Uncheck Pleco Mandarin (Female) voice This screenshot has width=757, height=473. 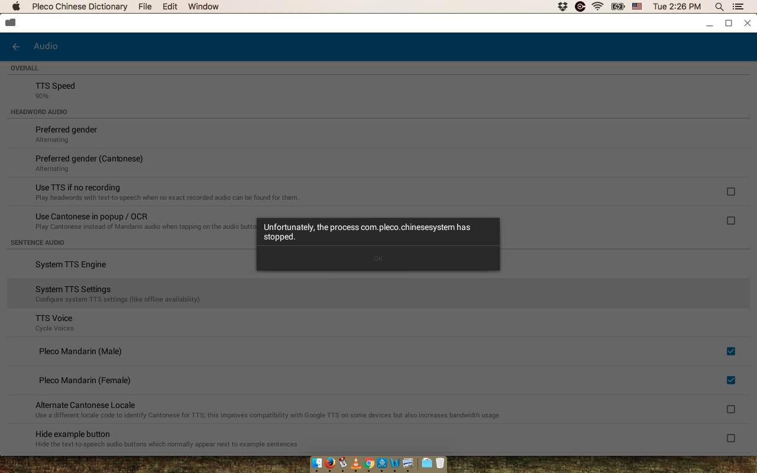pyautogui.click(x=731, y=380)
